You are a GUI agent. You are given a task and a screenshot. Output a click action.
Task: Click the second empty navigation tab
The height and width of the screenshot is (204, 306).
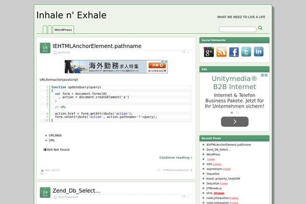pyautogui.click(x=50, y=30)
